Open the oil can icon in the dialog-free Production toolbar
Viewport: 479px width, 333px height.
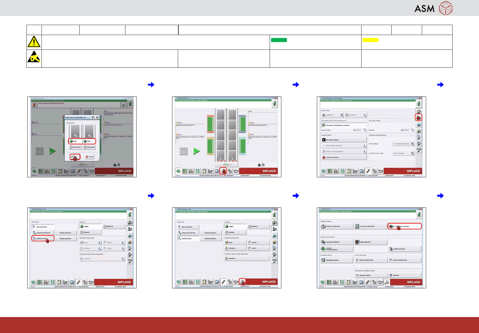pos(236,171)
